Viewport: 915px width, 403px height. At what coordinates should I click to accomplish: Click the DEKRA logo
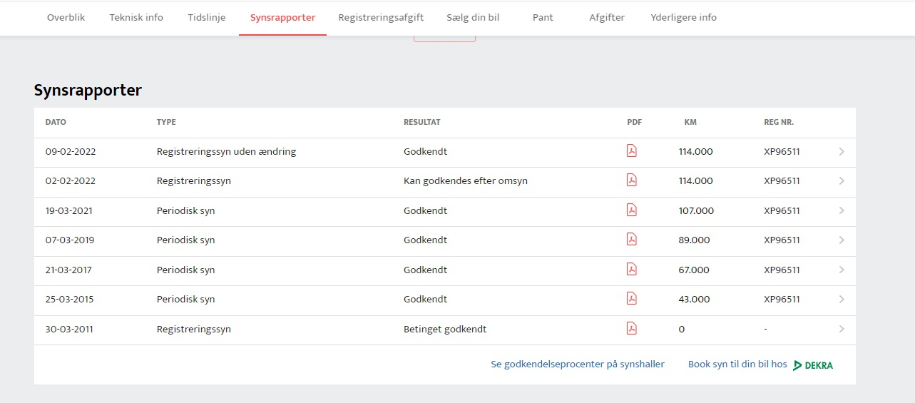click(813, 365)
